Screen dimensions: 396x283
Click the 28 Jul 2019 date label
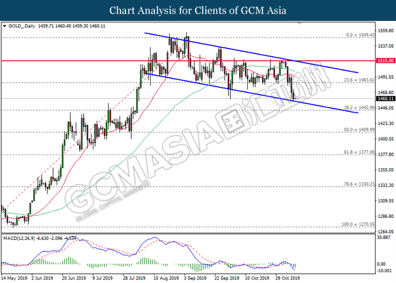coord(134,278)
